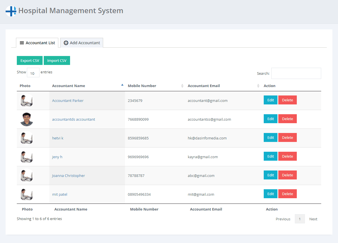The height and width of the screenshot is (243, 338).
Task: Sort by Accountant Email column arrows
Action: 258,86
